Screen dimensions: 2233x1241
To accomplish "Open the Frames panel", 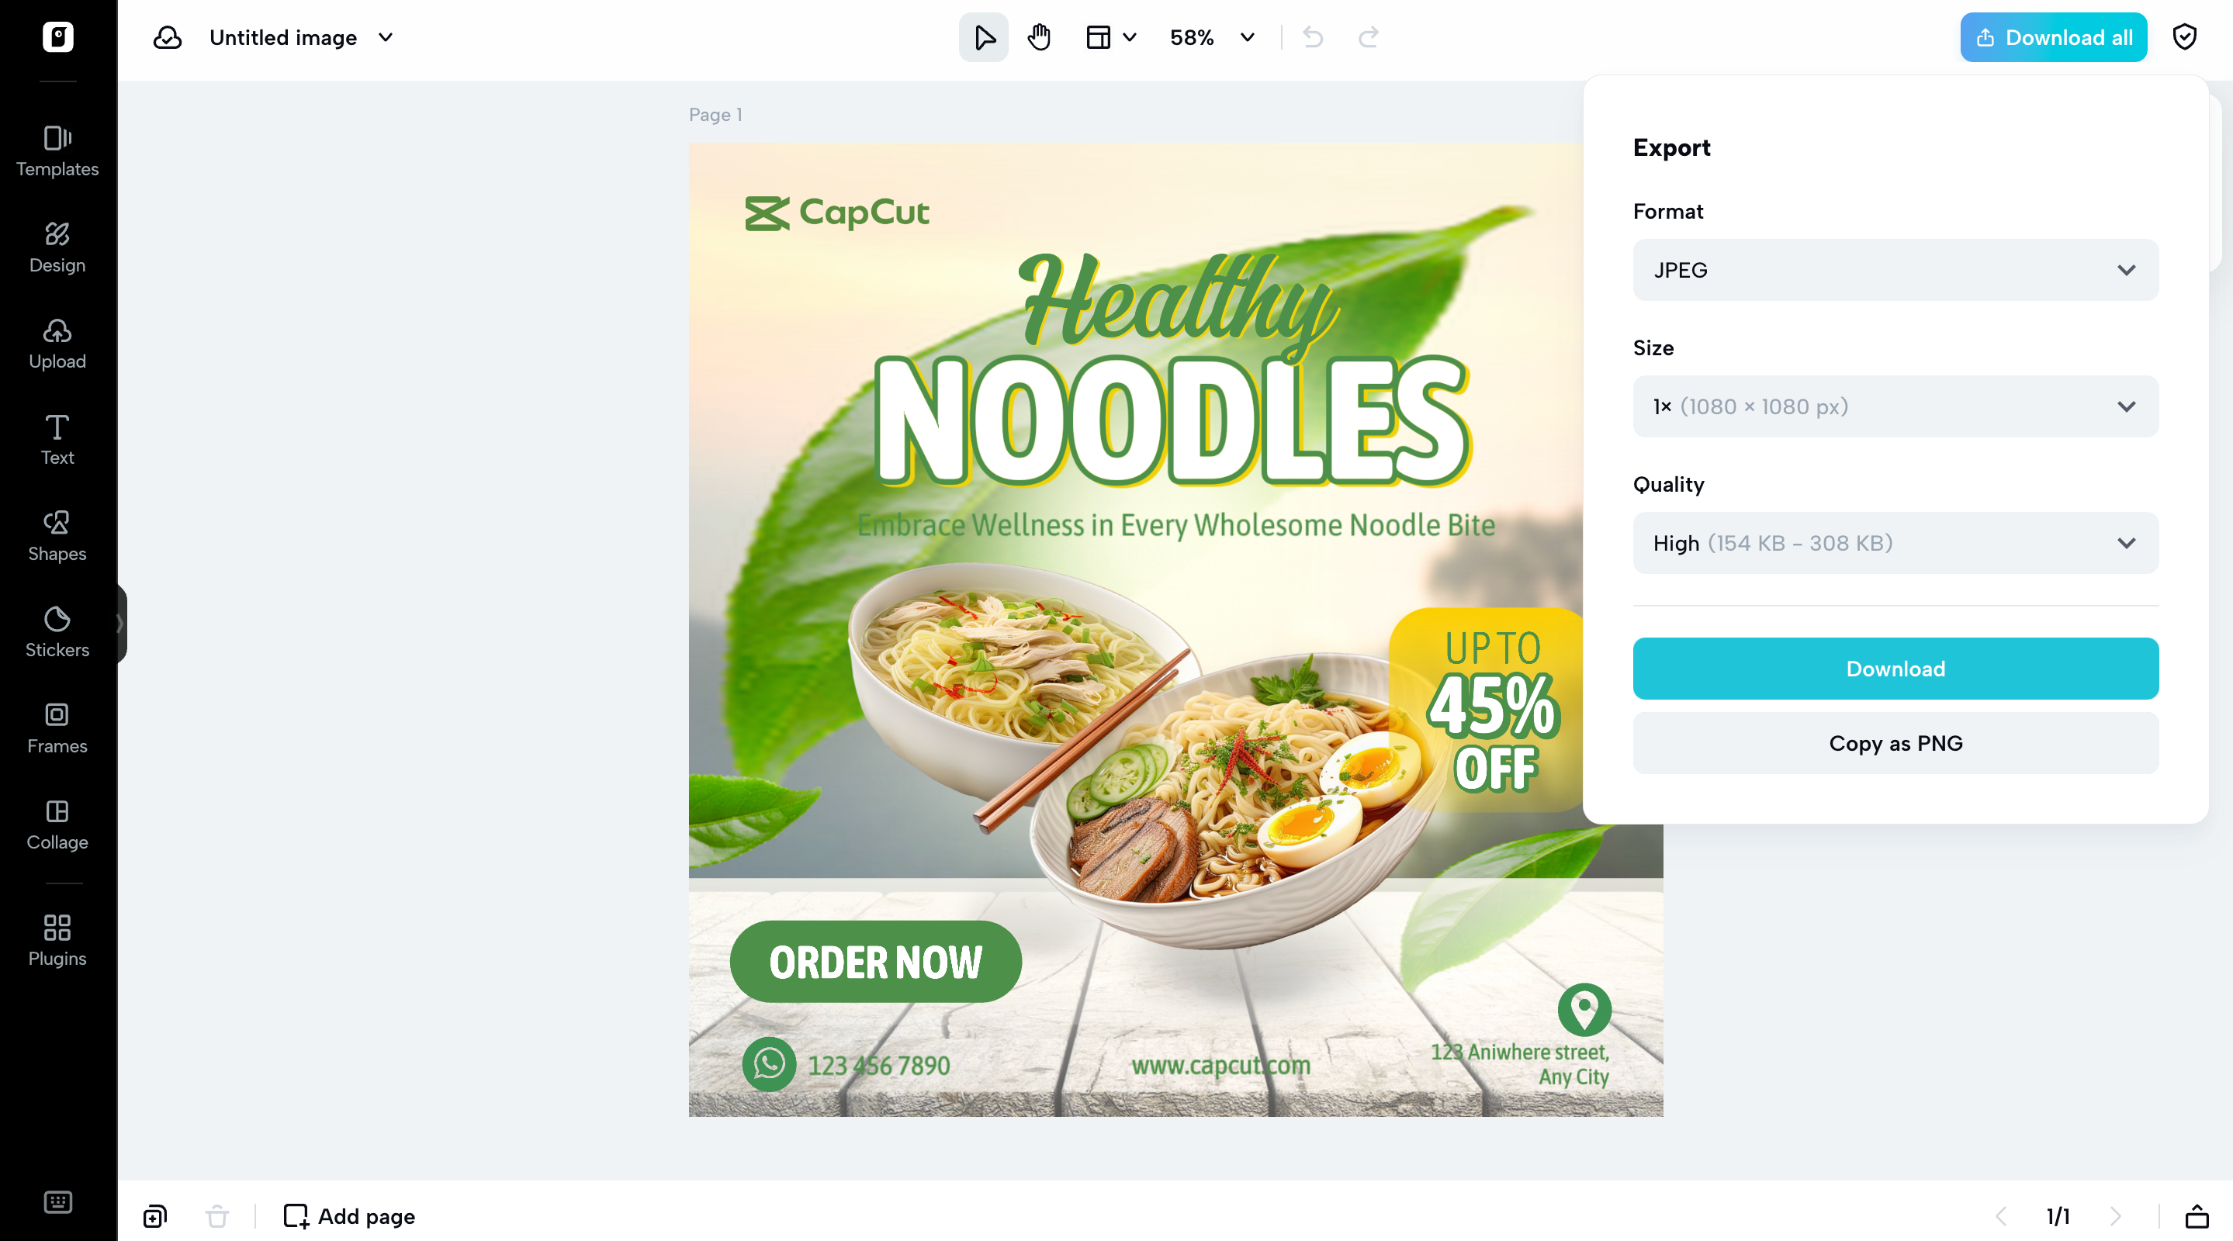I will tap(57, 728).
